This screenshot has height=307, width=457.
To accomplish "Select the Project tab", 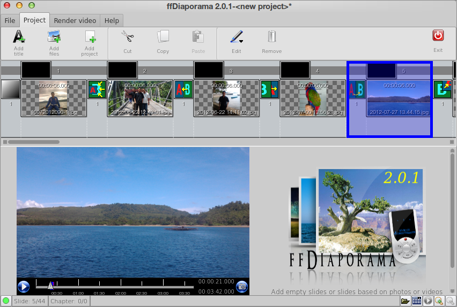I will click(x=34, y=20).
